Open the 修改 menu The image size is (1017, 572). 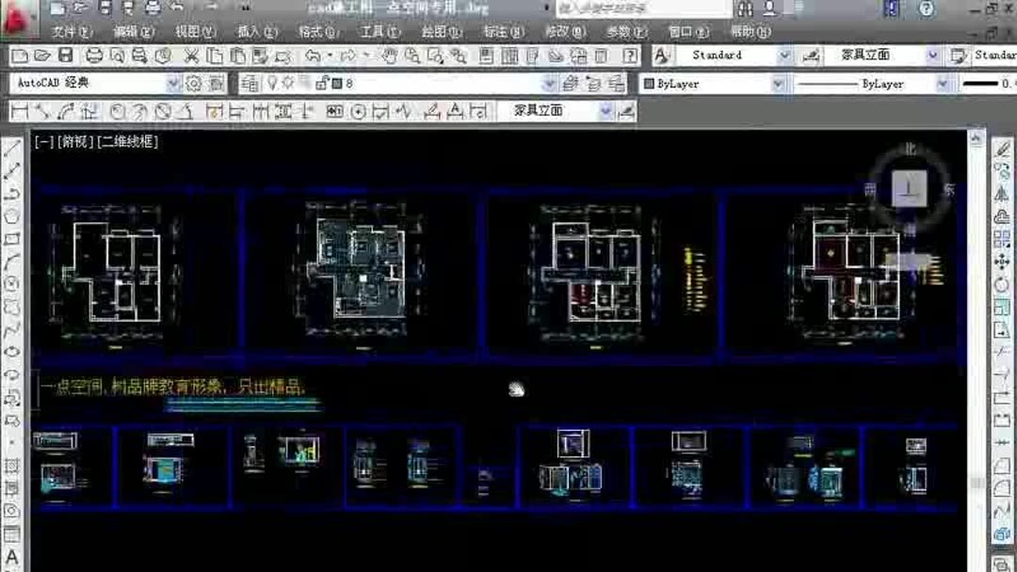(x=565, y=30)
